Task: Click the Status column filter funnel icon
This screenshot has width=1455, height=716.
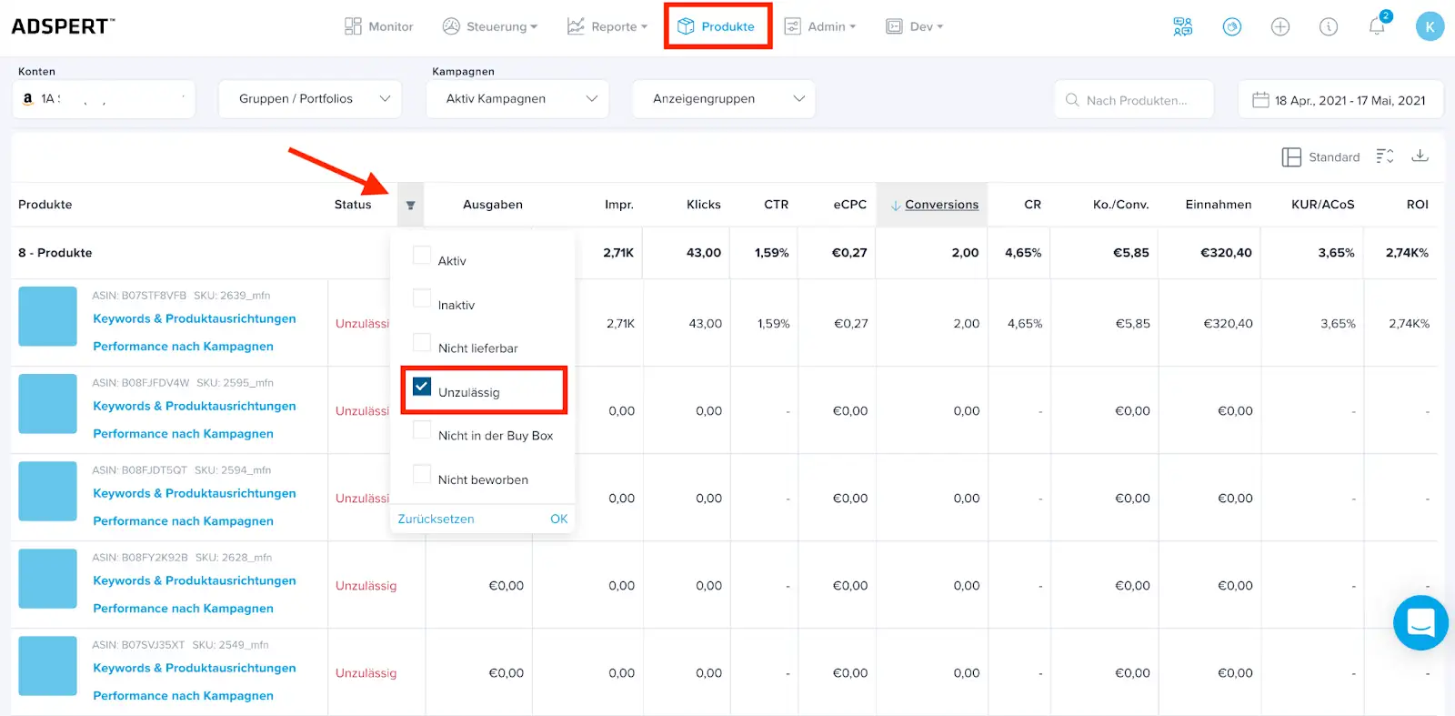Action: click(410, 206)
